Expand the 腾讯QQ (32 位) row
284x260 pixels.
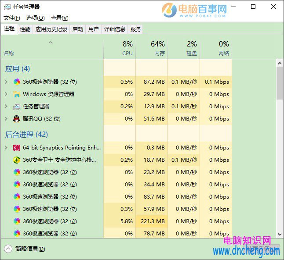[x=6, y=119]
